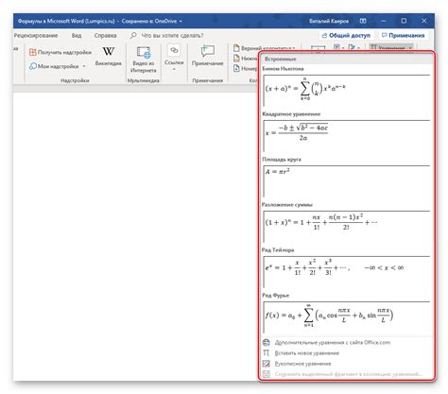
Task: Click the Wikipedia W icon
Action: click(x=109, y=51)
